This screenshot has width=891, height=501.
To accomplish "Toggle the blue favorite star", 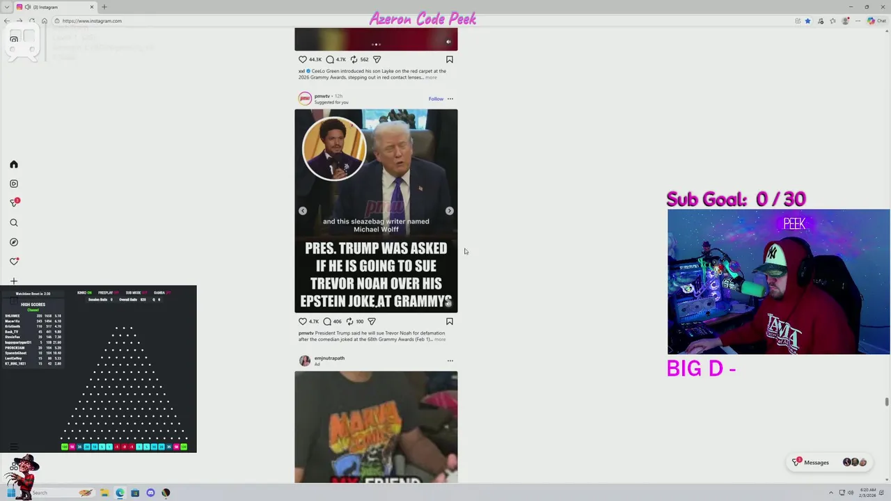I will pyautogui.click(x=807, y=21).
